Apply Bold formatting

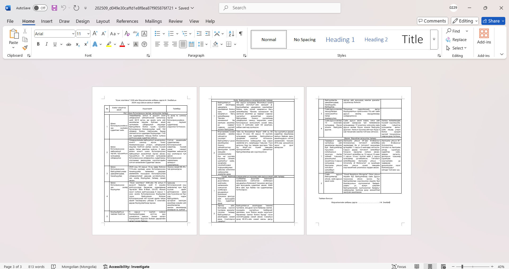pos(38,44)
